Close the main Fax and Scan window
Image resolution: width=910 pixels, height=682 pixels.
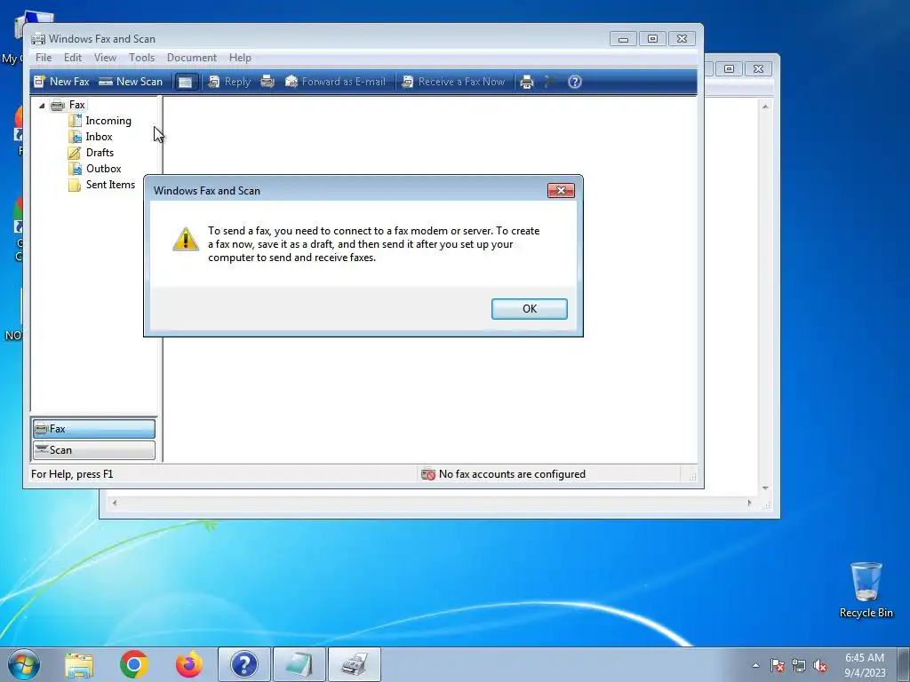(x=682, y=39)
